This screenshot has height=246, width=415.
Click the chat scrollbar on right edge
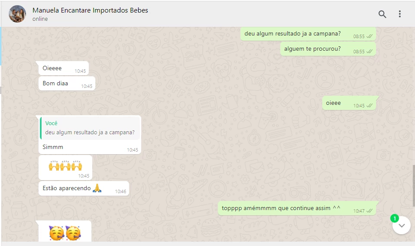pyautogui.click(x=414, y=186)
